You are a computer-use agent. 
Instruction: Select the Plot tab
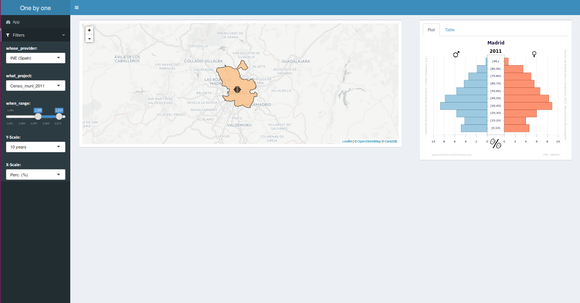click(x=431, y=30)
